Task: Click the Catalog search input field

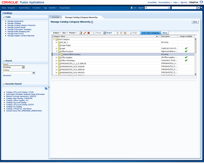Action: 18,73
